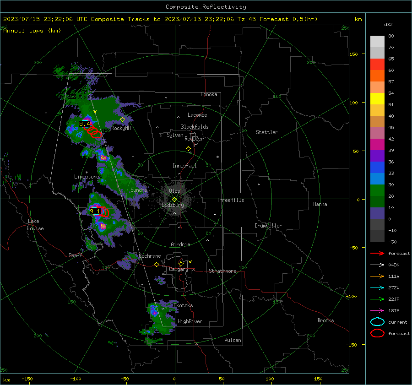Click the yellow diamond marker near RockyMH

point(122,119)
